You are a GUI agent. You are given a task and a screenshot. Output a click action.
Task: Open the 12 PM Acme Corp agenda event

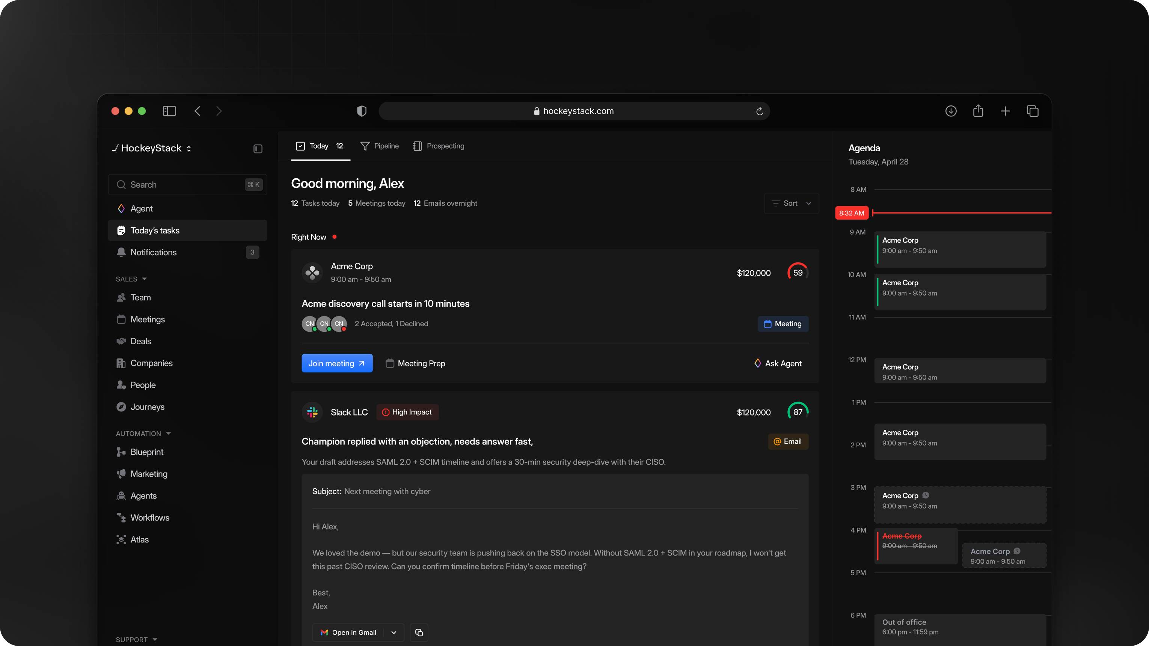[x=960, y=371]
